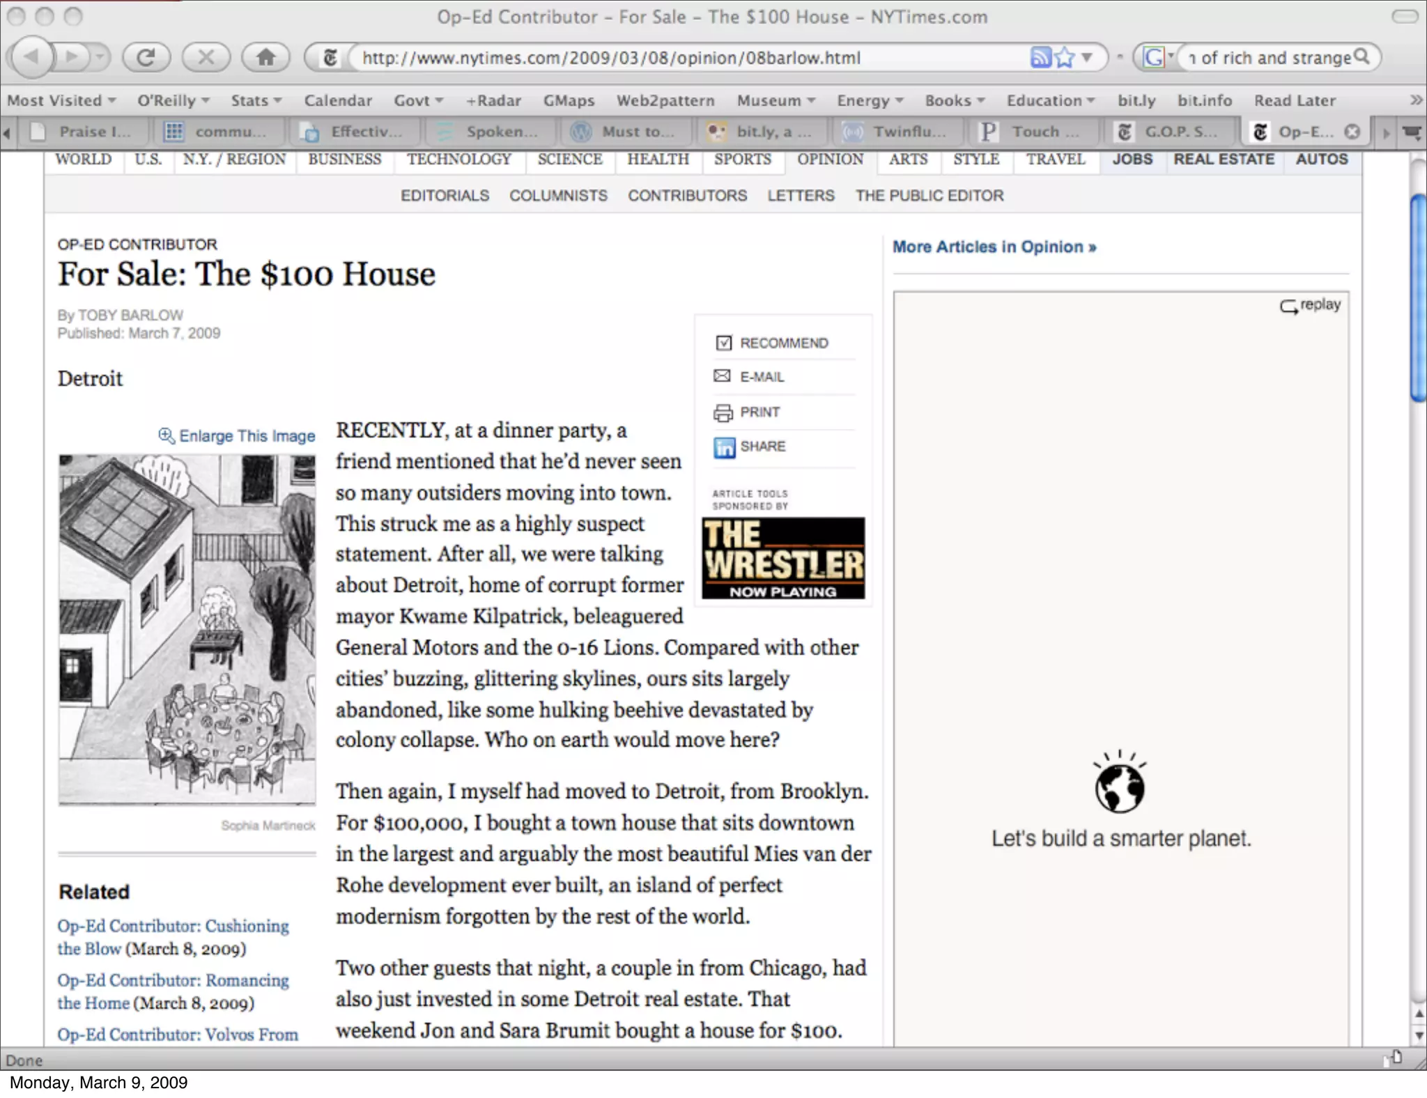Open More Articles in Opinion link
This screenshot has height=1098, width=1427.
coord(994,247)
